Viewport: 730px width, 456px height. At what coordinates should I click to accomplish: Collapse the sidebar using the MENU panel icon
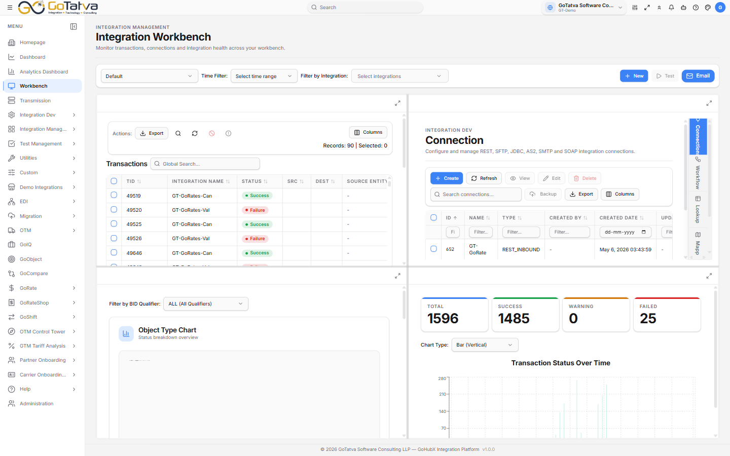[74, 26]
